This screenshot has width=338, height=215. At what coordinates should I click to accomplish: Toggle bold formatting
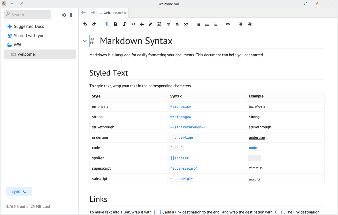[116, 24]
